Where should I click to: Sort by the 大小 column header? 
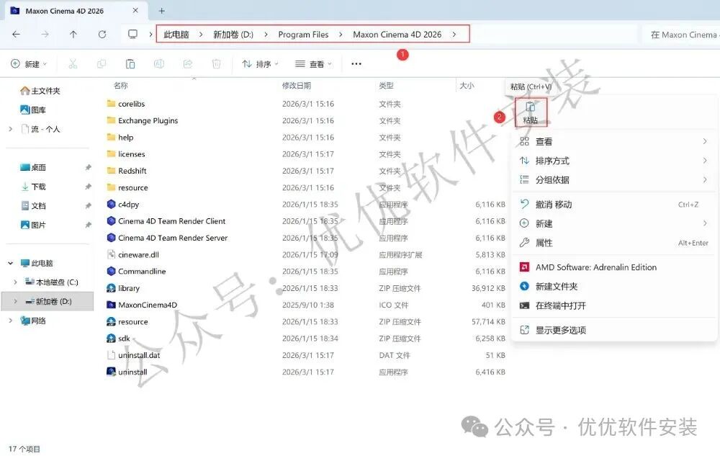point(467,86)
